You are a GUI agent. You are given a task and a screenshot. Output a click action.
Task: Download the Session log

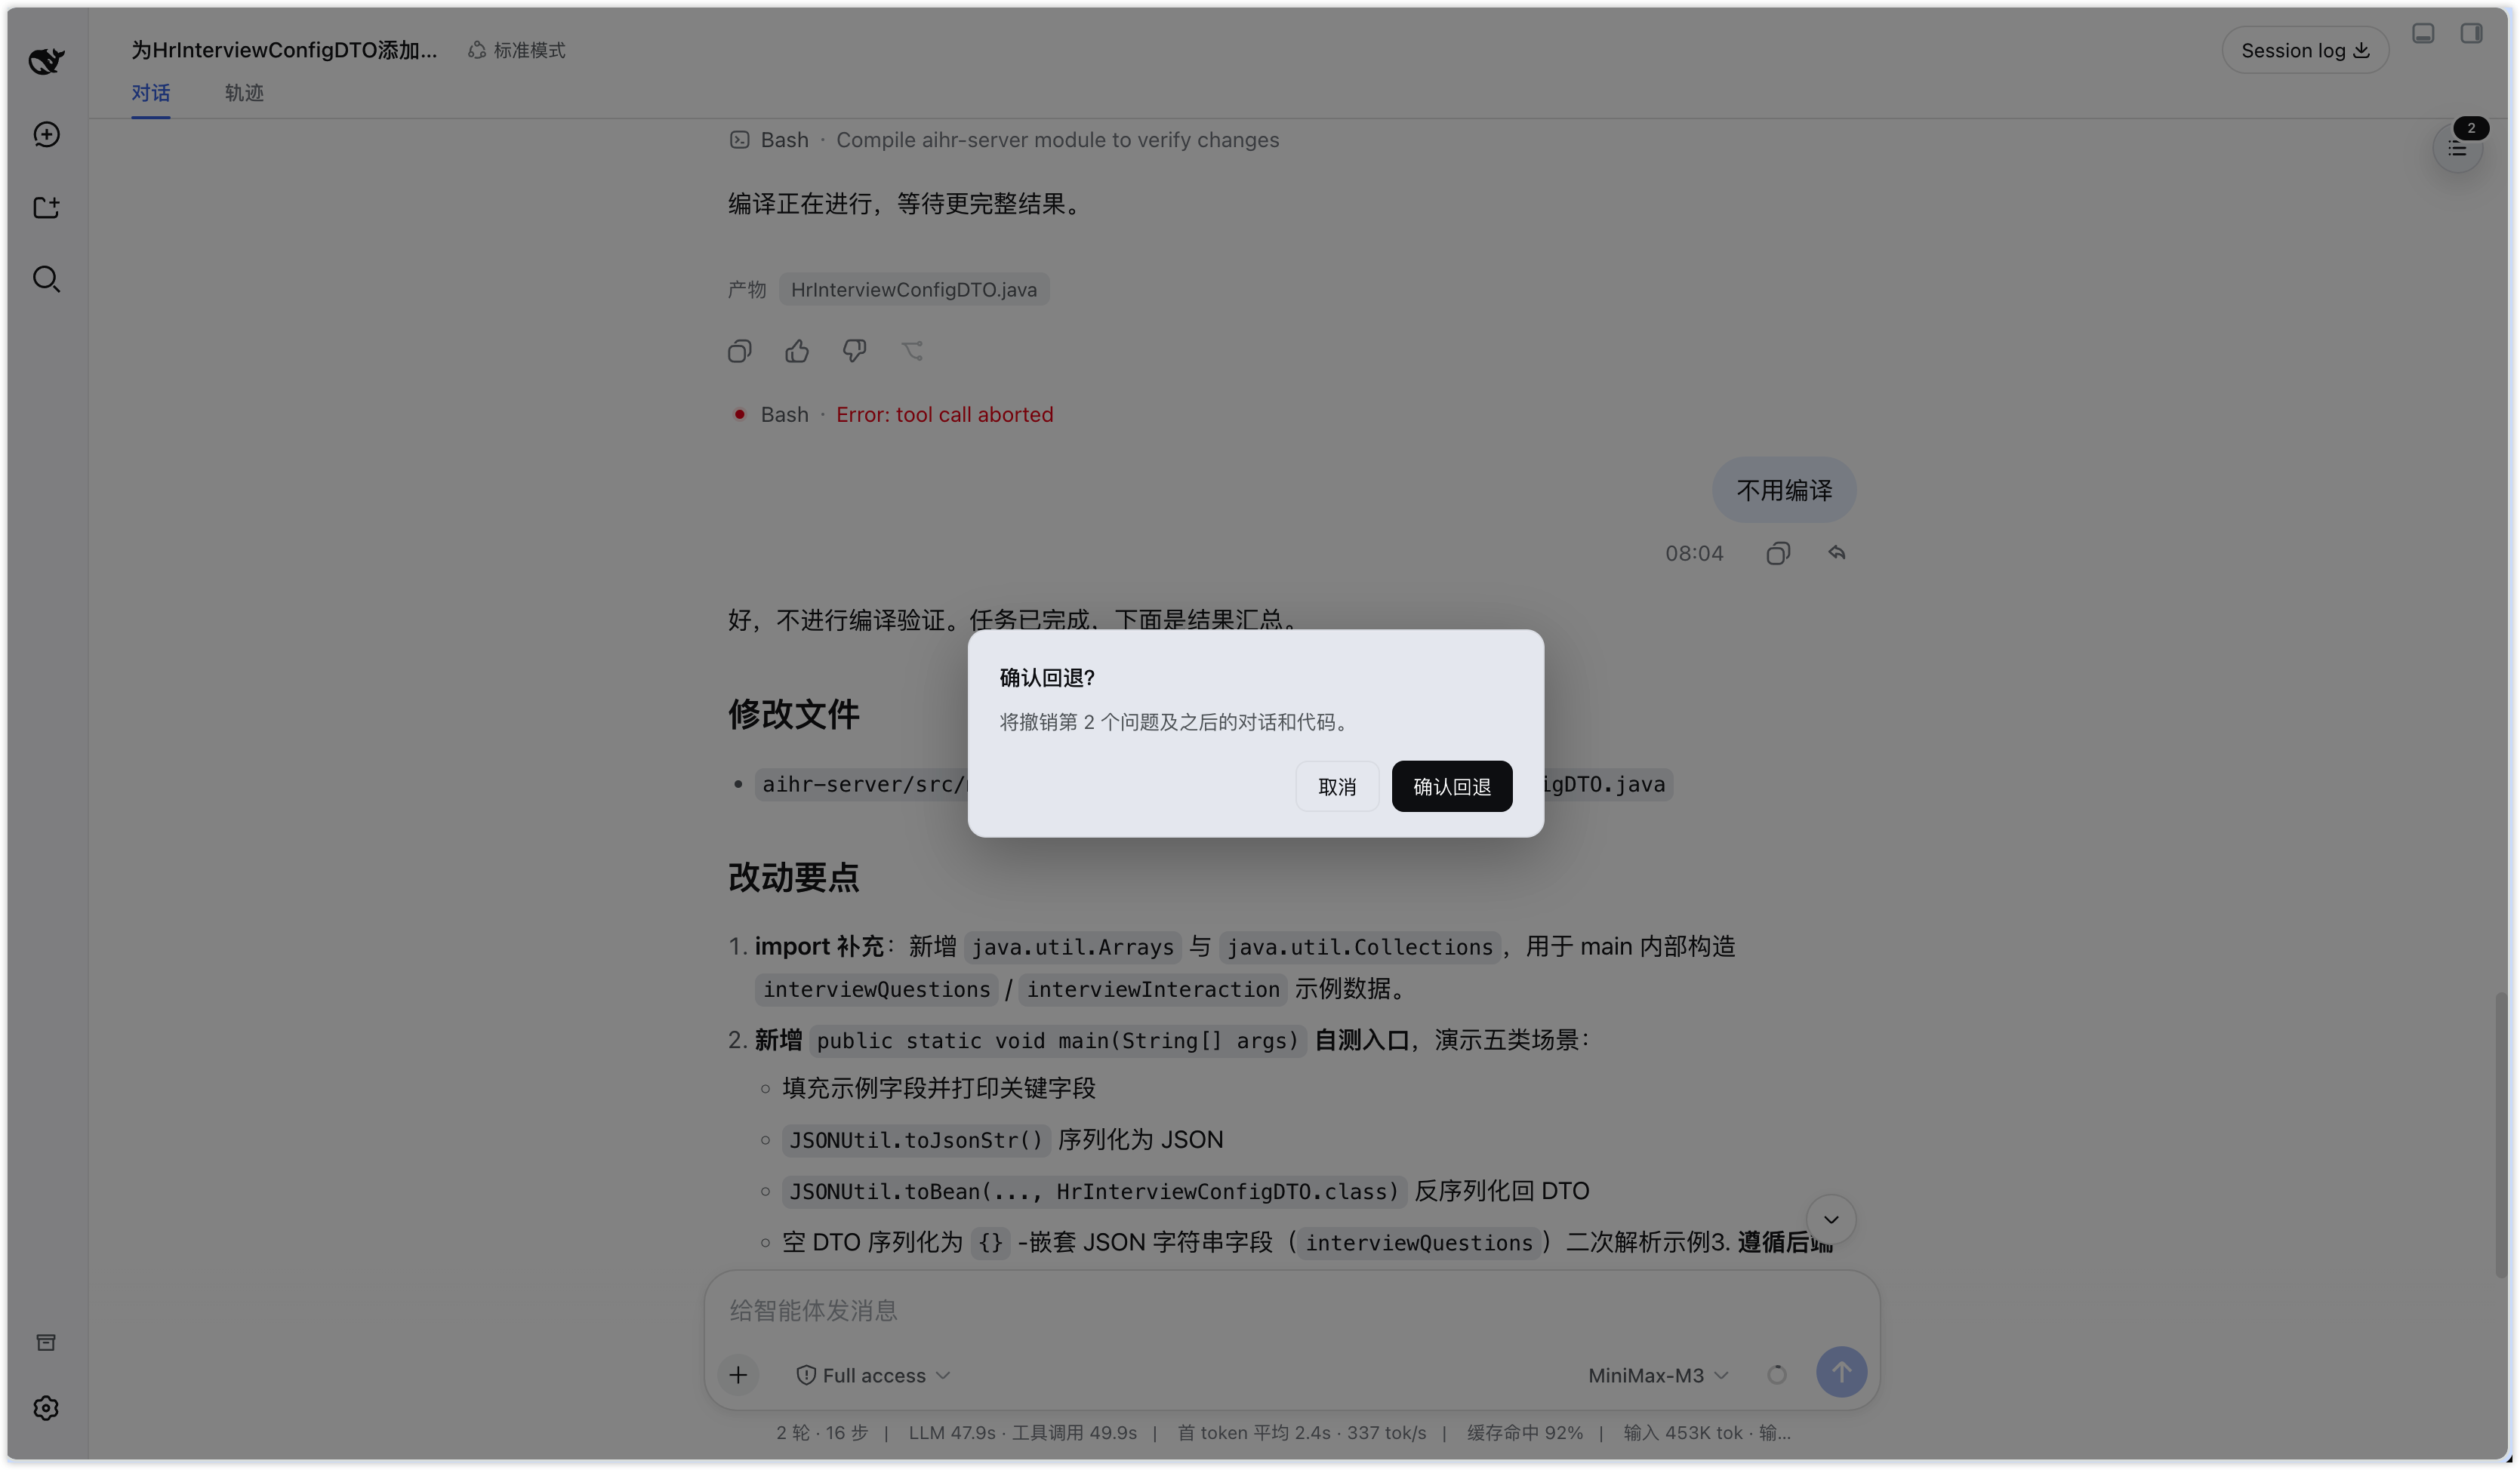pos(2304,50)
